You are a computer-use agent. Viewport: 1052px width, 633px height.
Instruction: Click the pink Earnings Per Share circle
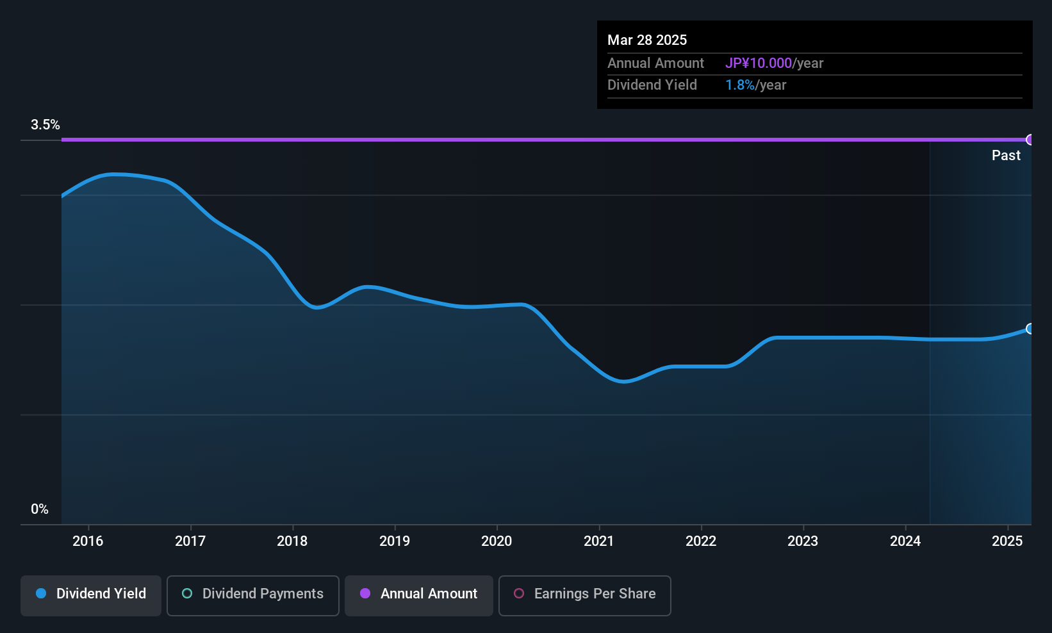pos(519,593)
